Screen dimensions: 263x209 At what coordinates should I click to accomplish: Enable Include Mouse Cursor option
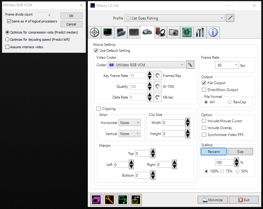pos(204,121)
